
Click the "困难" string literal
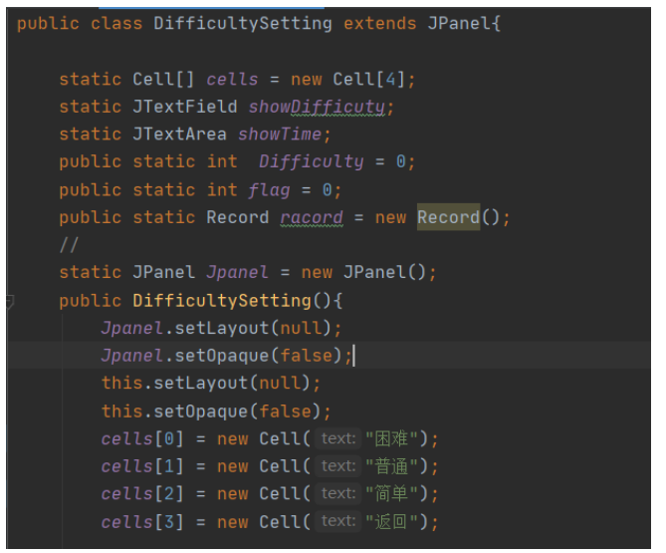(x=391, y=438)
